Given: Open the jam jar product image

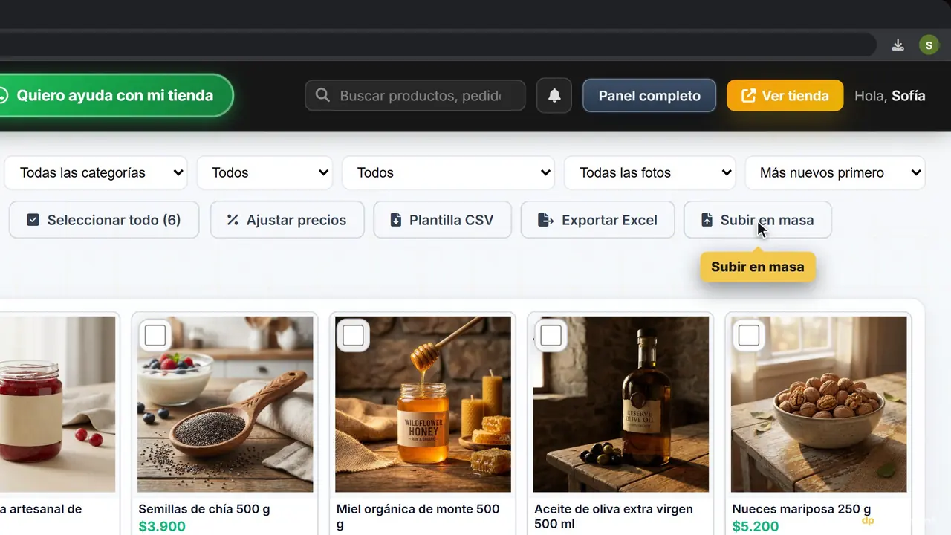Looking at the screenshot, I should (x=57, y=404).
